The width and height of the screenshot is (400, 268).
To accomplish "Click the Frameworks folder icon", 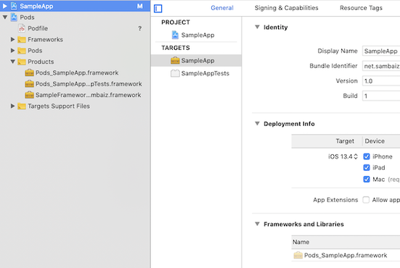I will [22, 39].
